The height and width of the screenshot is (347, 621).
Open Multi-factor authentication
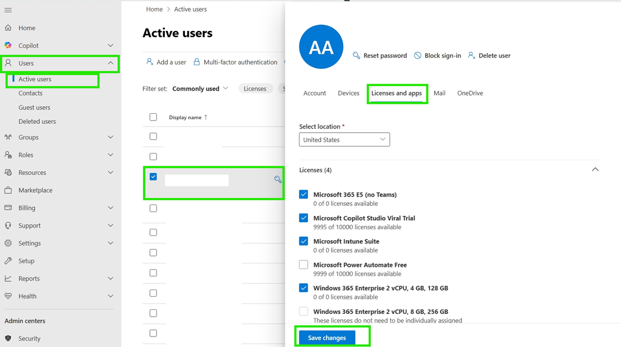pos(235,62)
